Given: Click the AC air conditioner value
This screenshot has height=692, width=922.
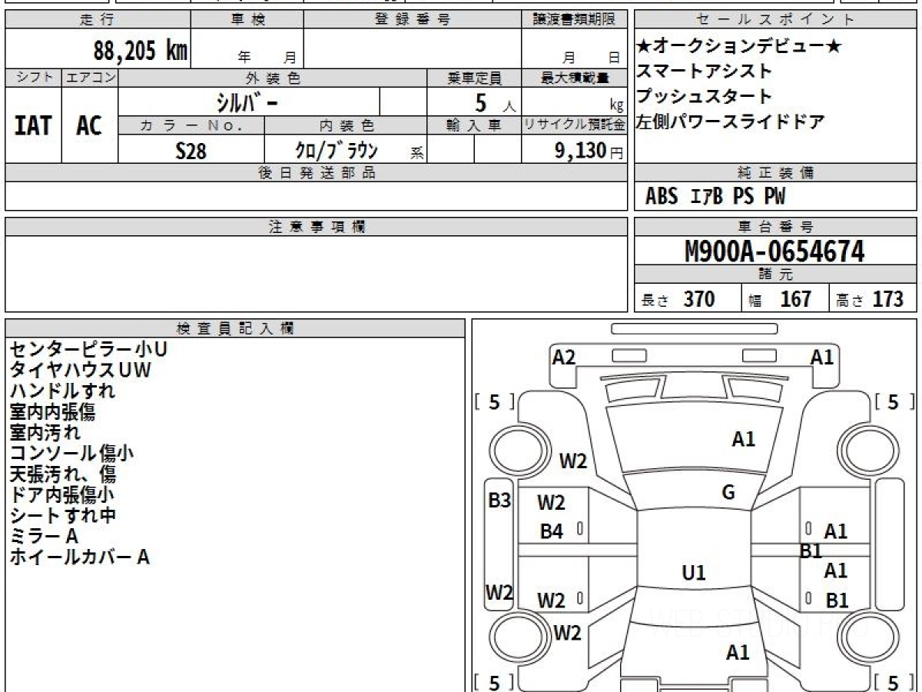Looking at the screenshot, I should coord(89,125).
